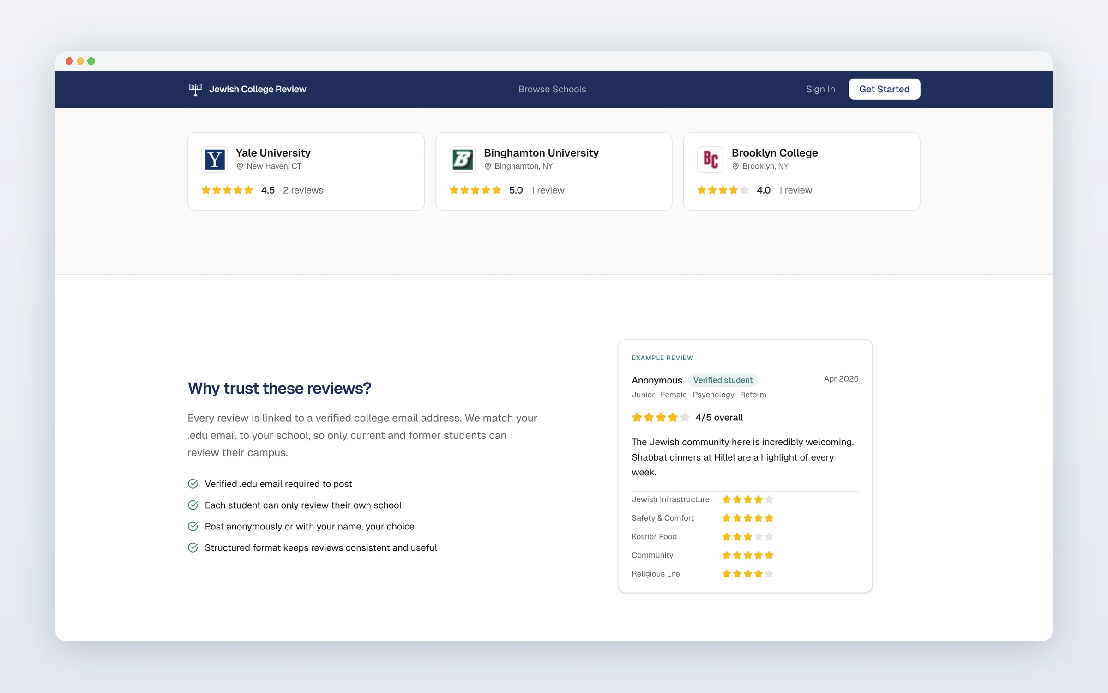This screenshot has width=1108, height=693.
Task: Click check icon beside Verified .edu email
Action: pyautogui.click(x=193, y=484)
